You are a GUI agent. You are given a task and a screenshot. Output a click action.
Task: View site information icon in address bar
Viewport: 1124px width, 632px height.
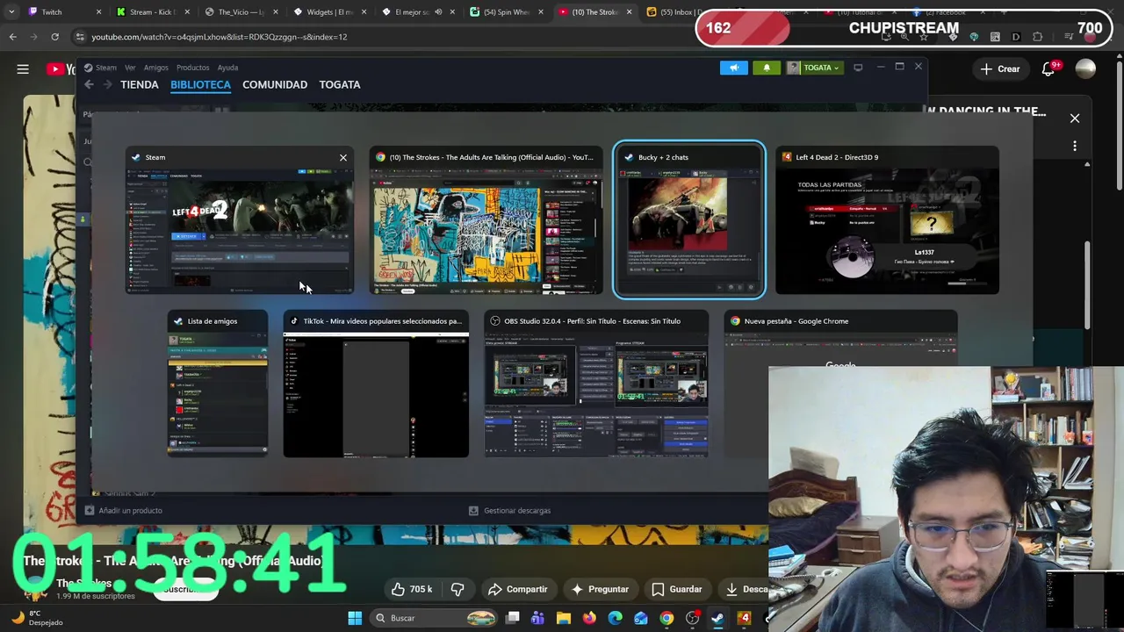(x=80, y=37)
